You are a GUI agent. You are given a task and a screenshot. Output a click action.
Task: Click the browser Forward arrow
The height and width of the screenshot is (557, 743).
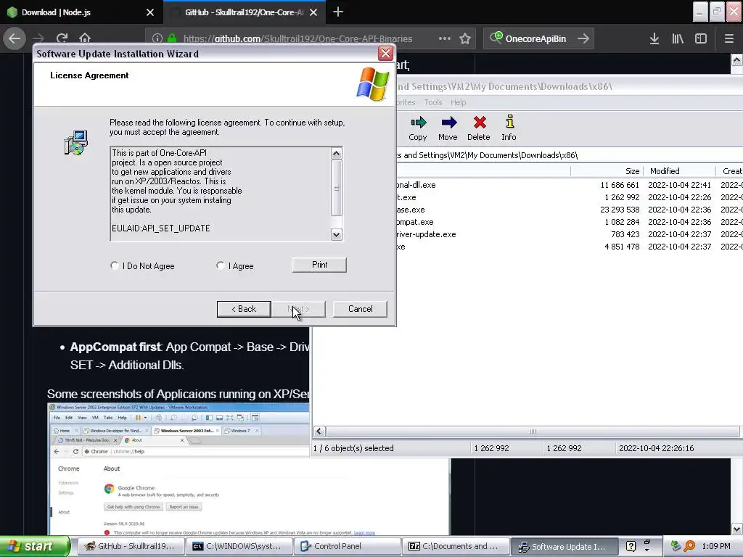point(38,38)
